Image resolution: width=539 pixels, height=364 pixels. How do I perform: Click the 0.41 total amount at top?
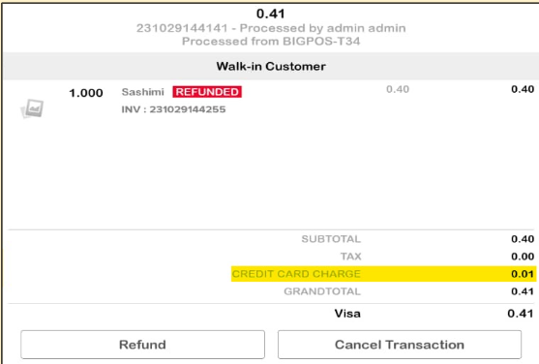click(271, 14)
